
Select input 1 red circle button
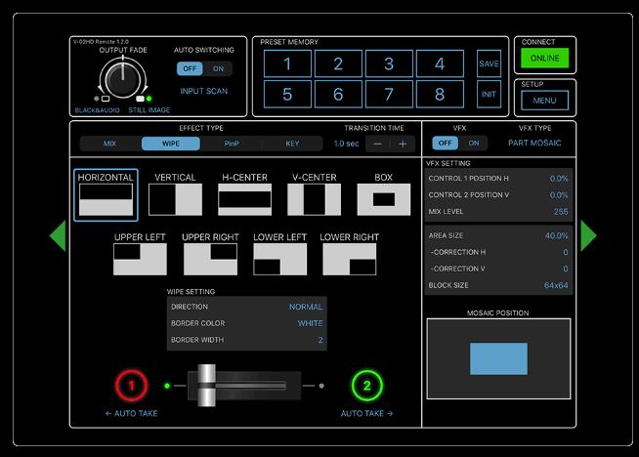pyautogui.click(x=131, y=386)
